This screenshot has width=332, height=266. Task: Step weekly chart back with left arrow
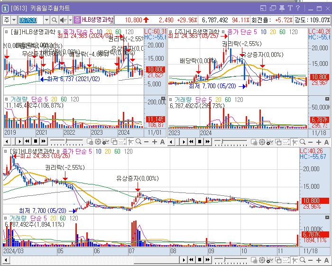click(x=171, y=142)
